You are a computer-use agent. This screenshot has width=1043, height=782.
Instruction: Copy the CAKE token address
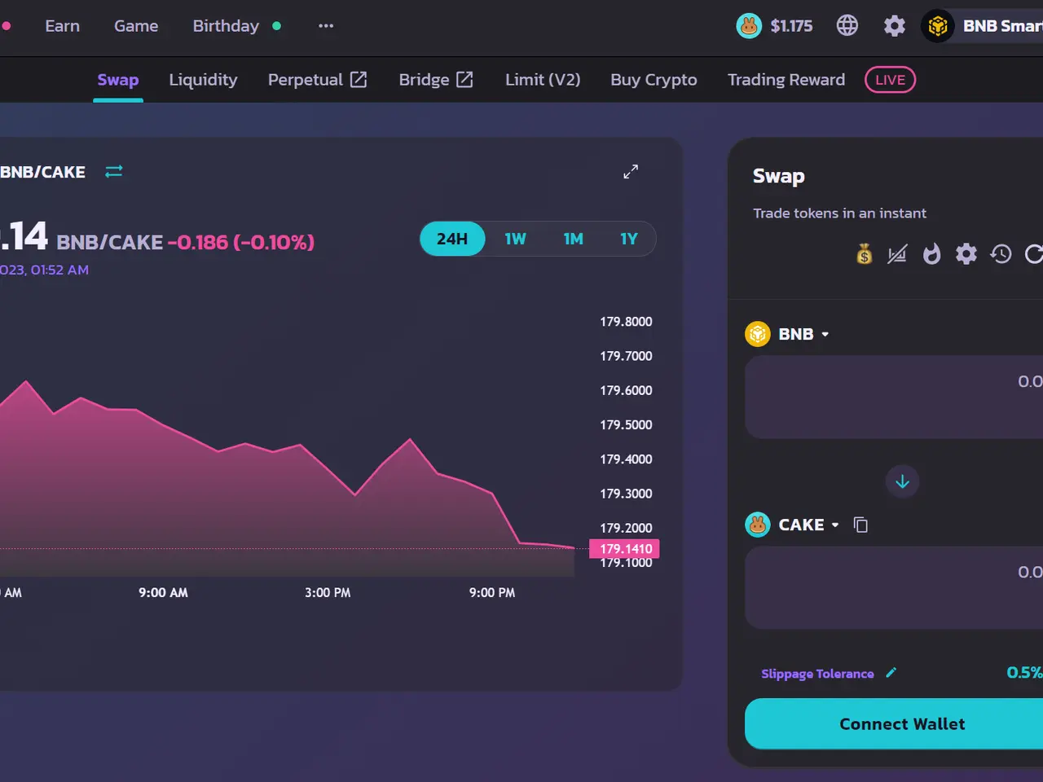[860, 525]
